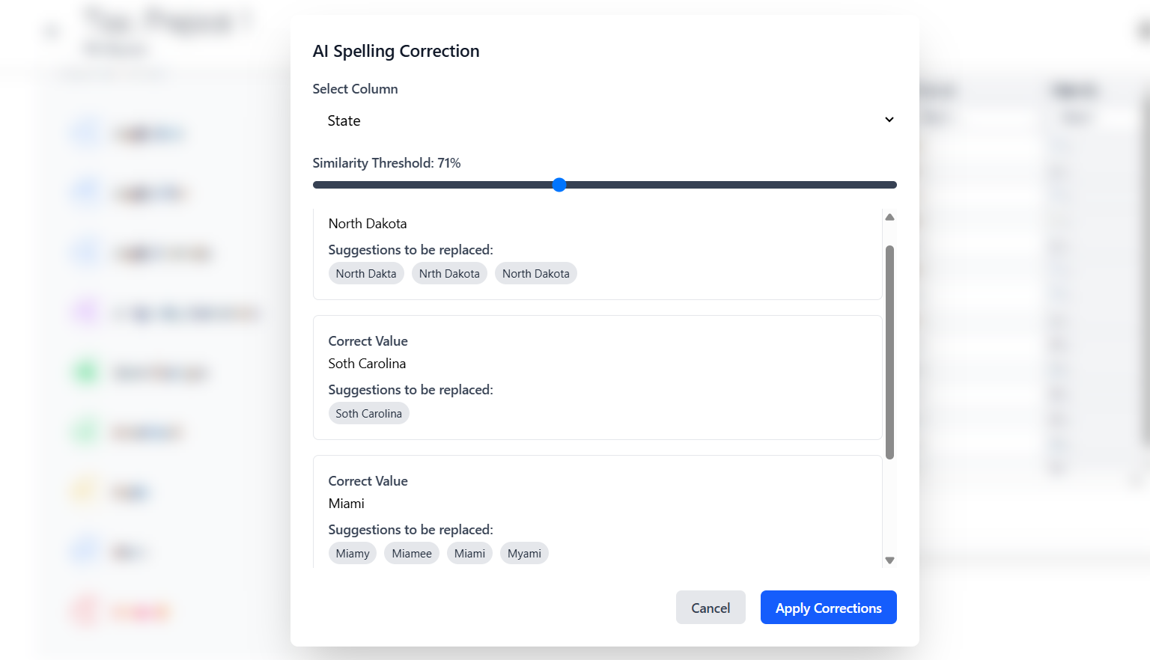
Task: Click the scroll-down arrow below suggestions list
Action: [889, 560]
